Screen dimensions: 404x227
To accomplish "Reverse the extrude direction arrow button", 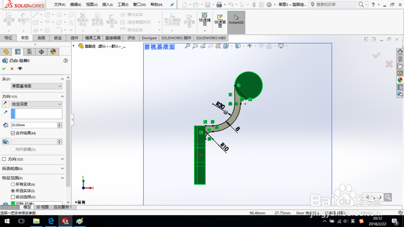I will pyautogui.click(x=5, y=104).
